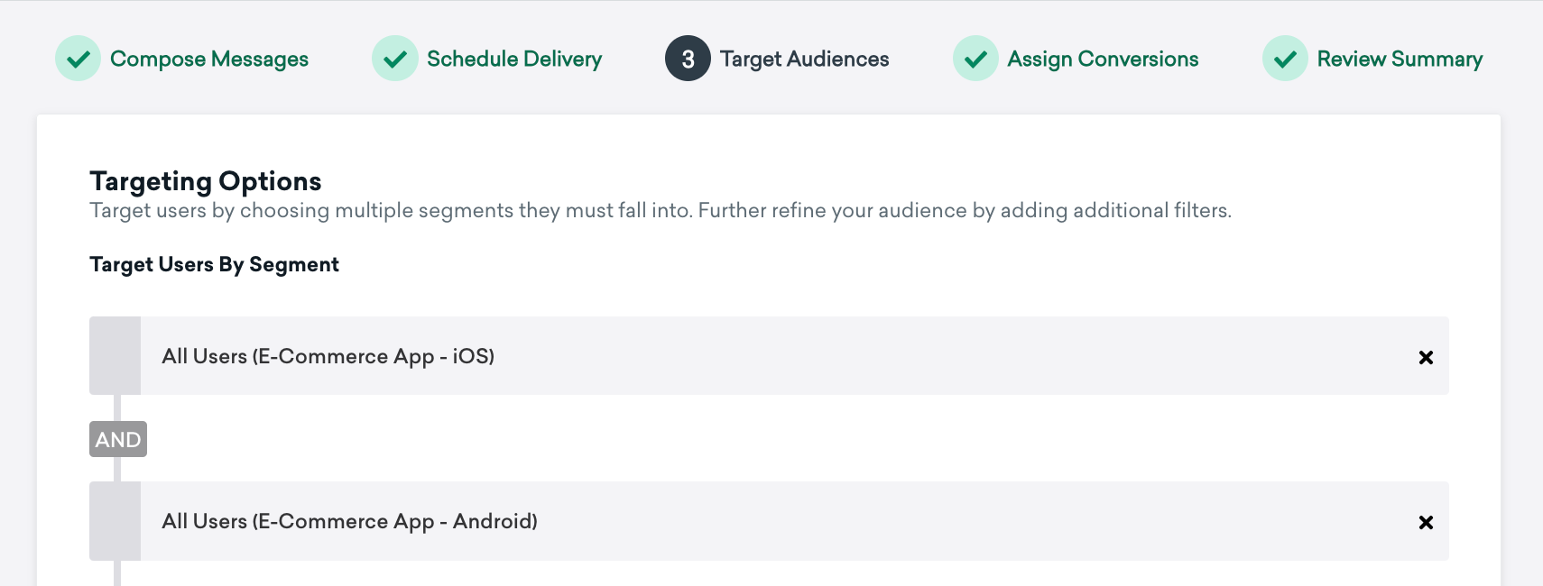Remove the E-Commerce App Android segment
The width and height of the screenshot is (1543, 586).
(x=1426, y=522)
